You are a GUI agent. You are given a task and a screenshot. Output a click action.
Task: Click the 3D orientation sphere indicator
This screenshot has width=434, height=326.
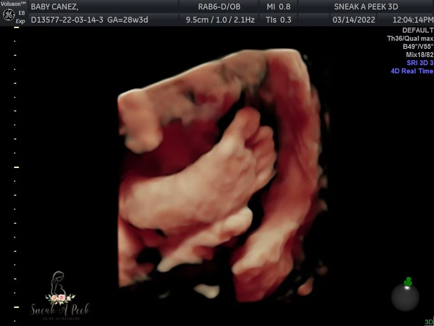pos(405,295)
